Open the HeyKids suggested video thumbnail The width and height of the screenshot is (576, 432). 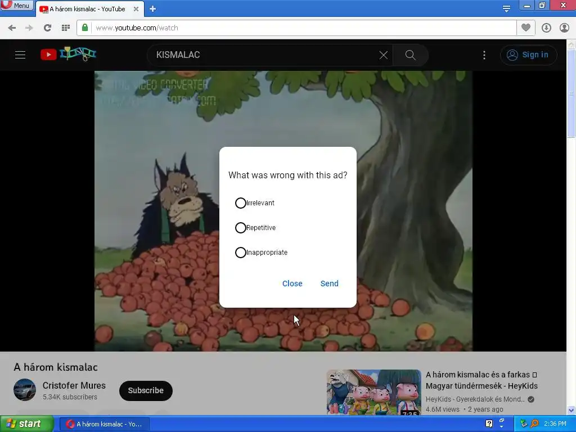click(x=374, y=392)
